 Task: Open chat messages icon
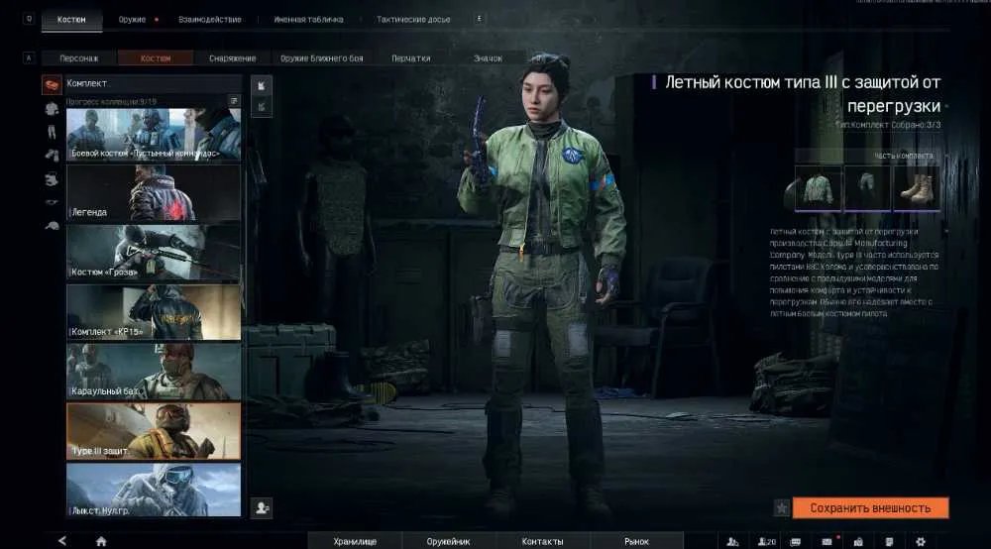(x=796, y=541)
